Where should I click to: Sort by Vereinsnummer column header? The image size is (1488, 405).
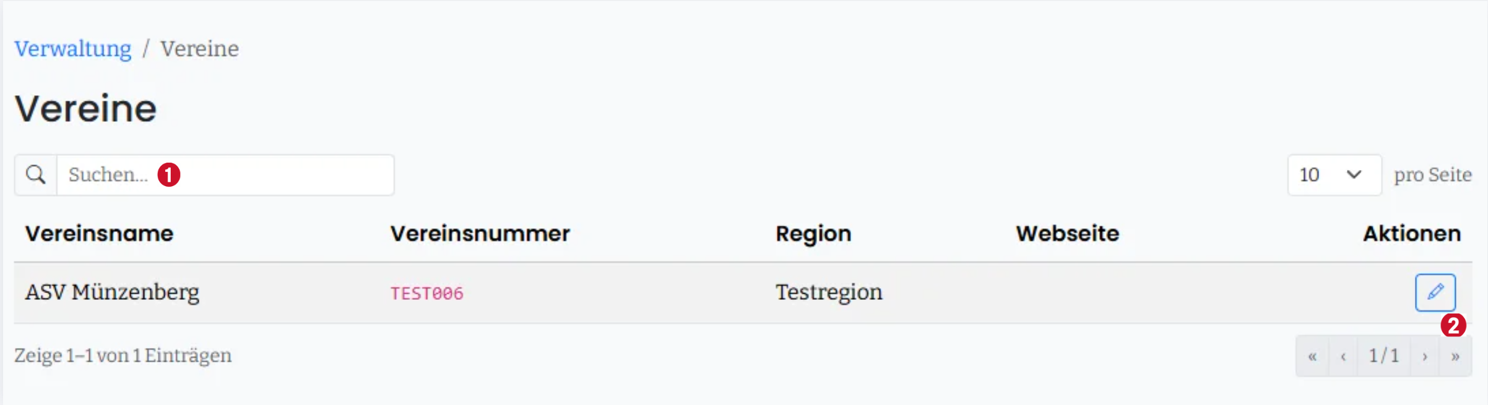[x=480, y=234]
